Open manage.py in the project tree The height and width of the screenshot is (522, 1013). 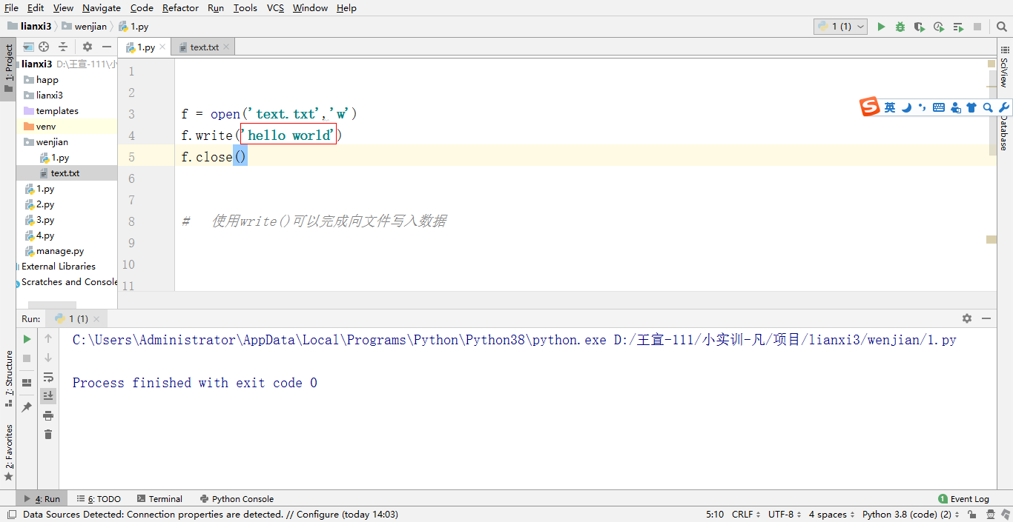click(x=60, y=251)
